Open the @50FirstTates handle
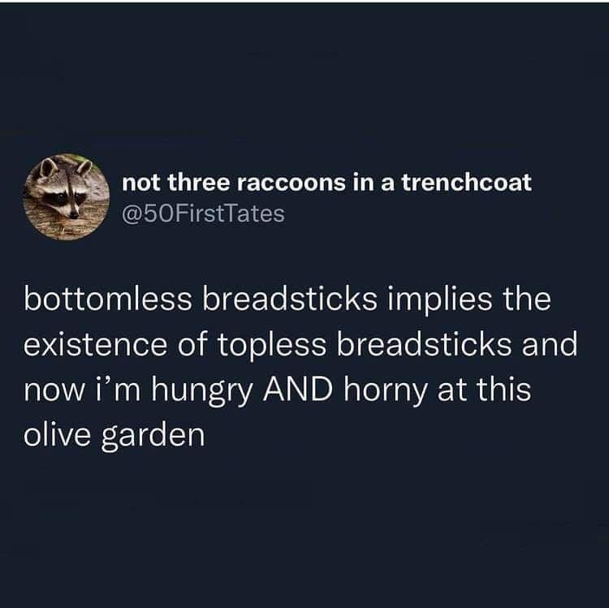The image size is (609, 608). [x=204, y=213]
